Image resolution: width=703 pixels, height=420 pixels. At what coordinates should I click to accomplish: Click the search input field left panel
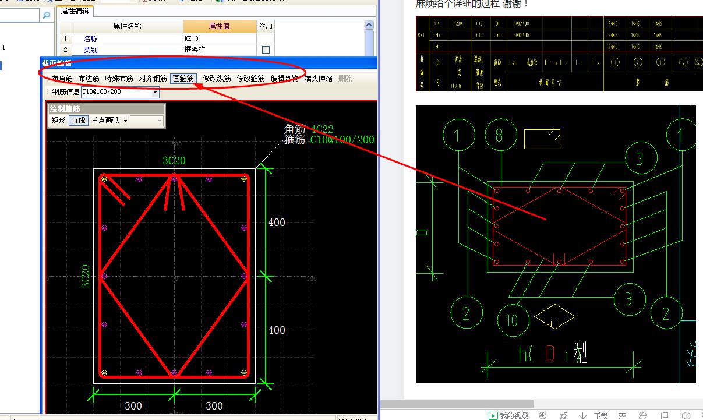click(x=19, y=16)
